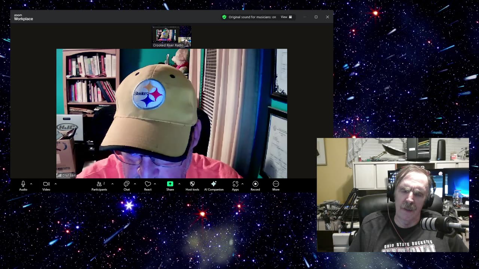Start screen sharing with the green Share button
Screen dimensions: 479x269
pyautogui.click(x=170, y=186)
